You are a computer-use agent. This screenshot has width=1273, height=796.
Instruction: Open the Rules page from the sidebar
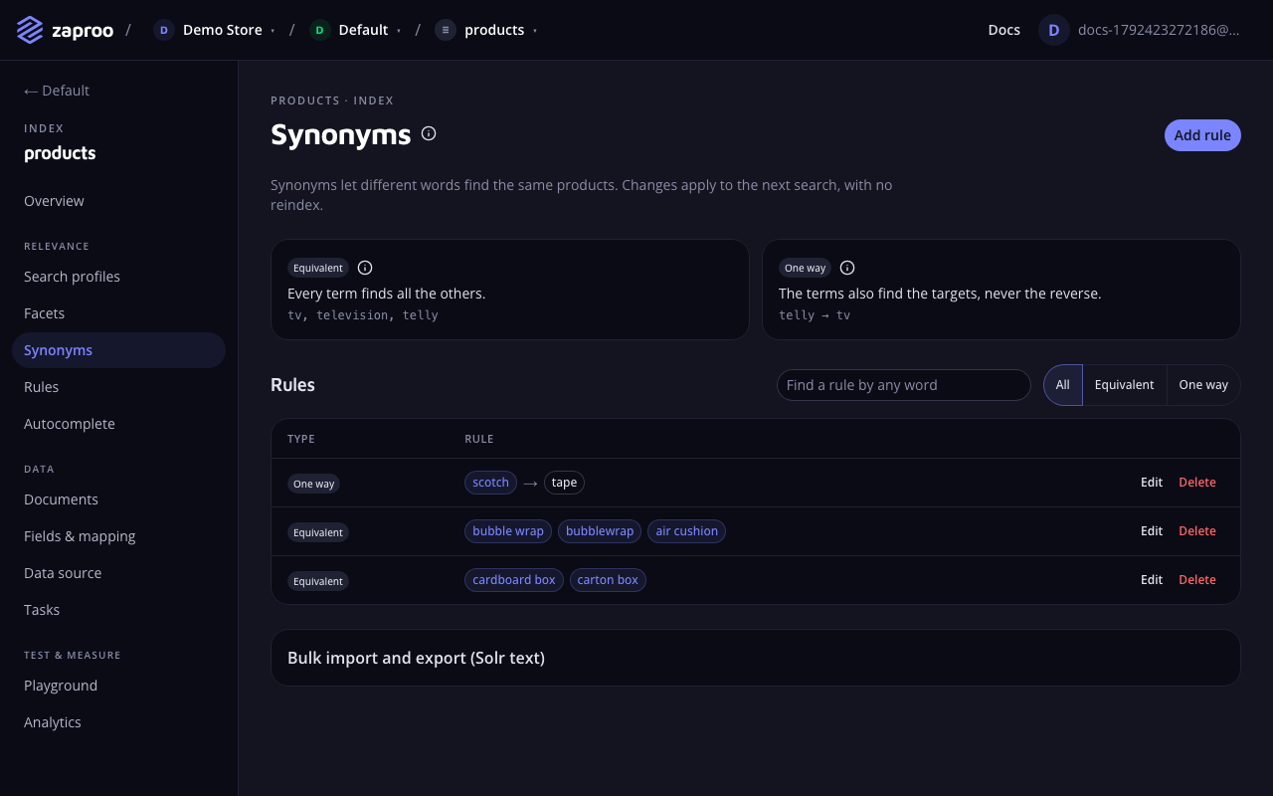[x=118, y=387]
